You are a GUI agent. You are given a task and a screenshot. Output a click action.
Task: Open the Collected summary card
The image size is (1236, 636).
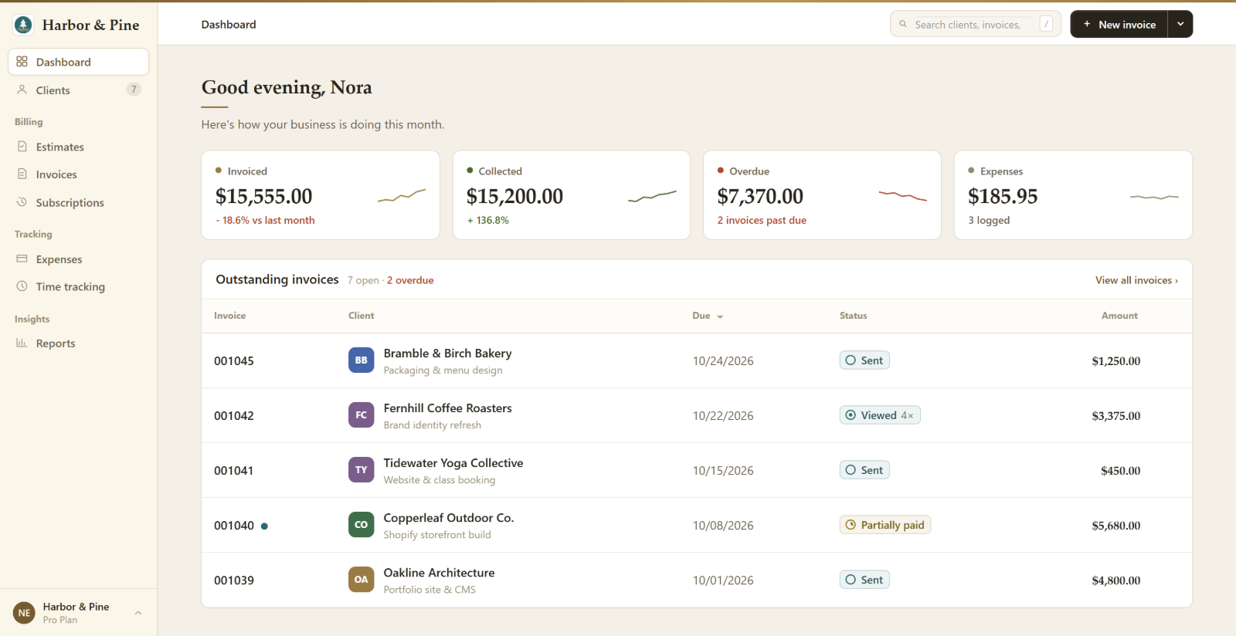(572, 195)
